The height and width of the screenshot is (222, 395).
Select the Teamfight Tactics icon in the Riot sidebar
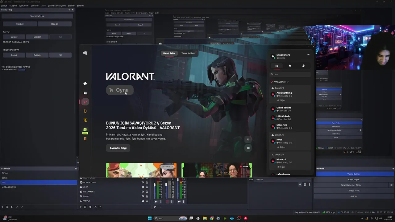point(85,120)
